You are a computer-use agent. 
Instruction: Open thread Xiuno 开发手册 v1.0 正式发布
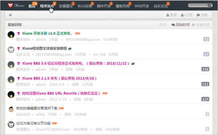pyautogui.click(x=47, y=33)
